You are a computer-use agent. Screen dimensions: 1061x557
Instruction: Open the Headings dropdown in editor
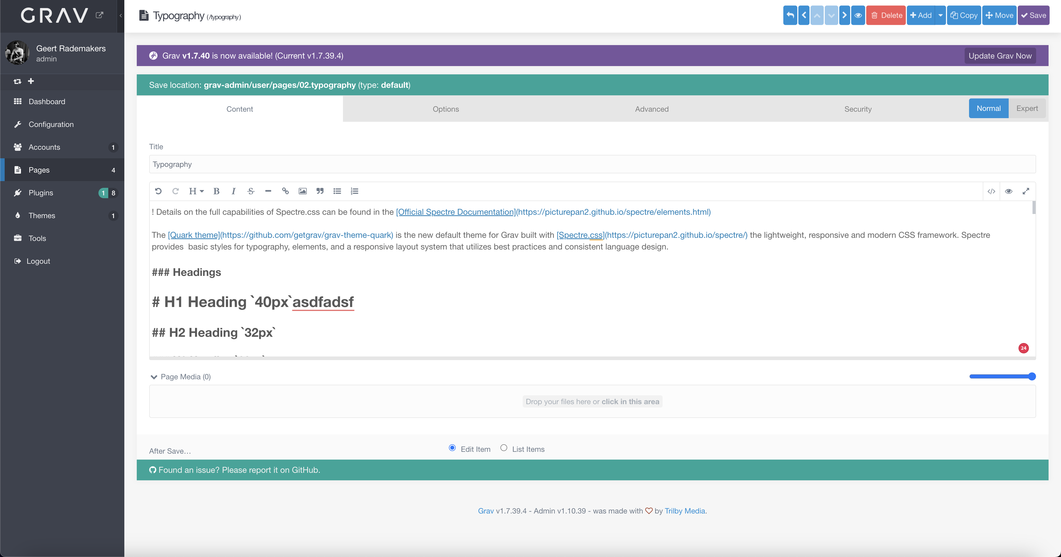coord(196,191)
